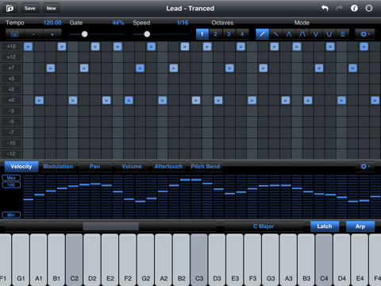Click the Gate slider knob
Screen dimensions: 381x286
[x=84, y=34]
